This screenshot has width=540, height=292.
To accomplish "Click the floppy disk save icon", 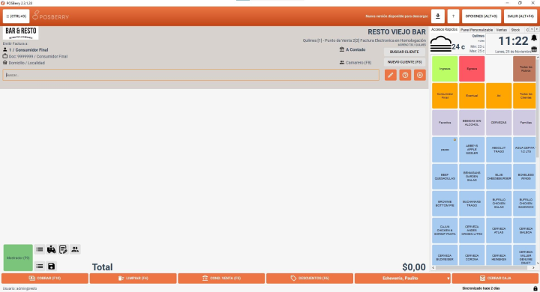I will pos(51,267).
